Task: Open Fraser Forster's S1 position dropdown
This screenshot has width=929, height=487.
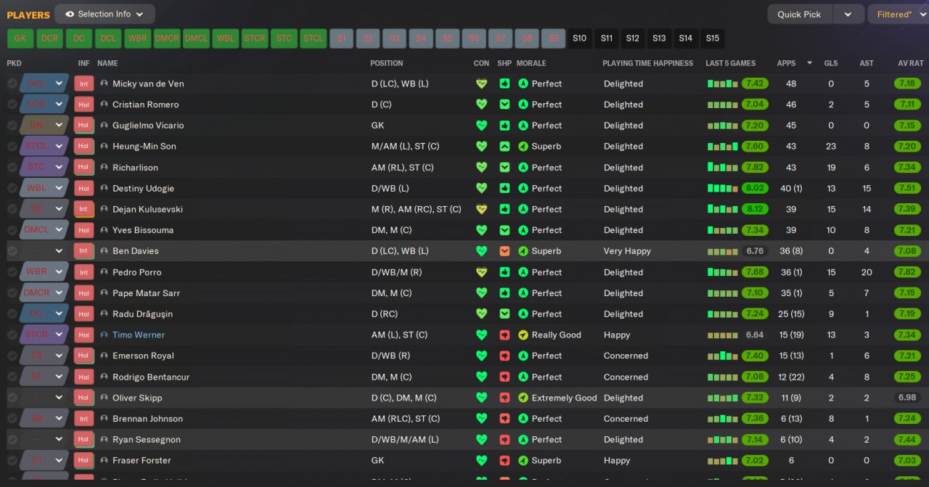Action: coord(44,460)
